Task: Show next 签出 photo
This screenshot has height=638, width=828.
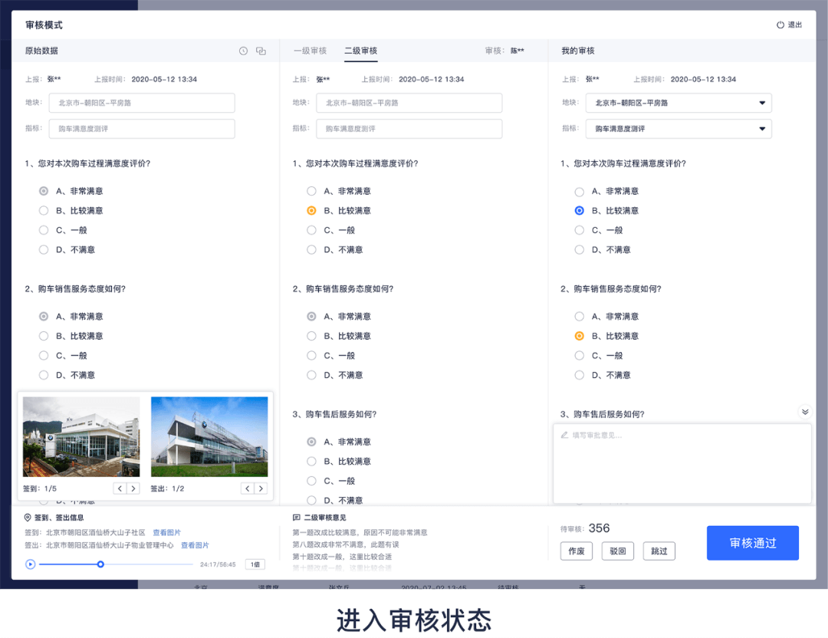Action: pyautogui.click(x=261, y=488)
